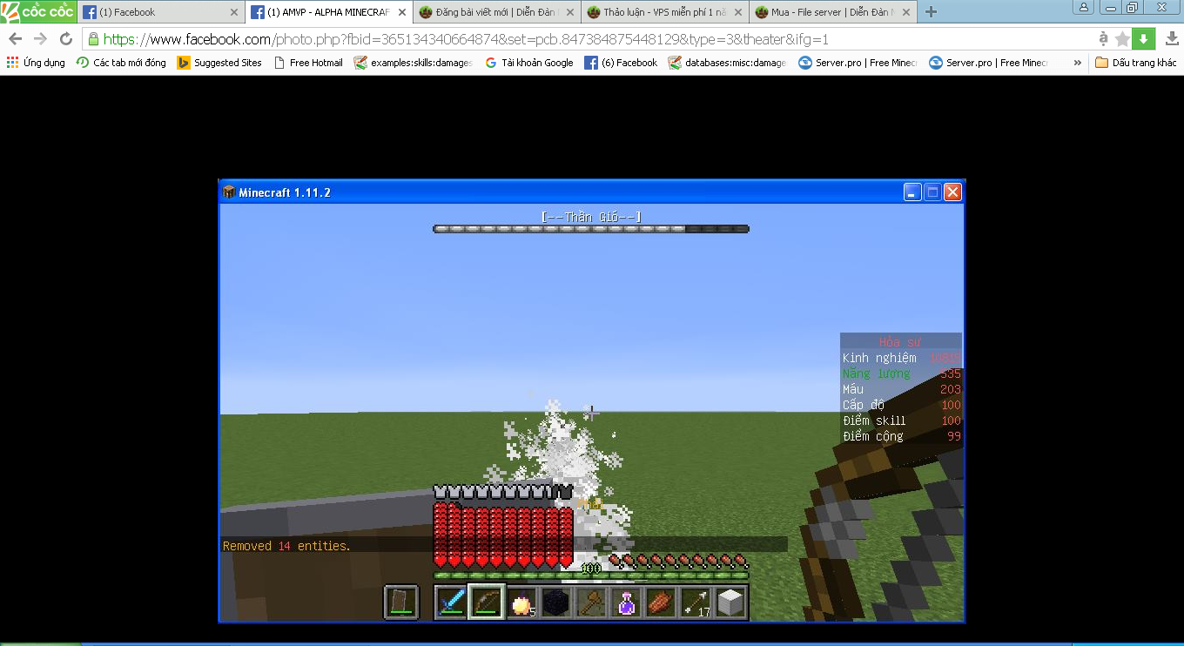
Task: Click the Minecraft 1.11.2 window title bar
Action: click(x=591, y=192)
